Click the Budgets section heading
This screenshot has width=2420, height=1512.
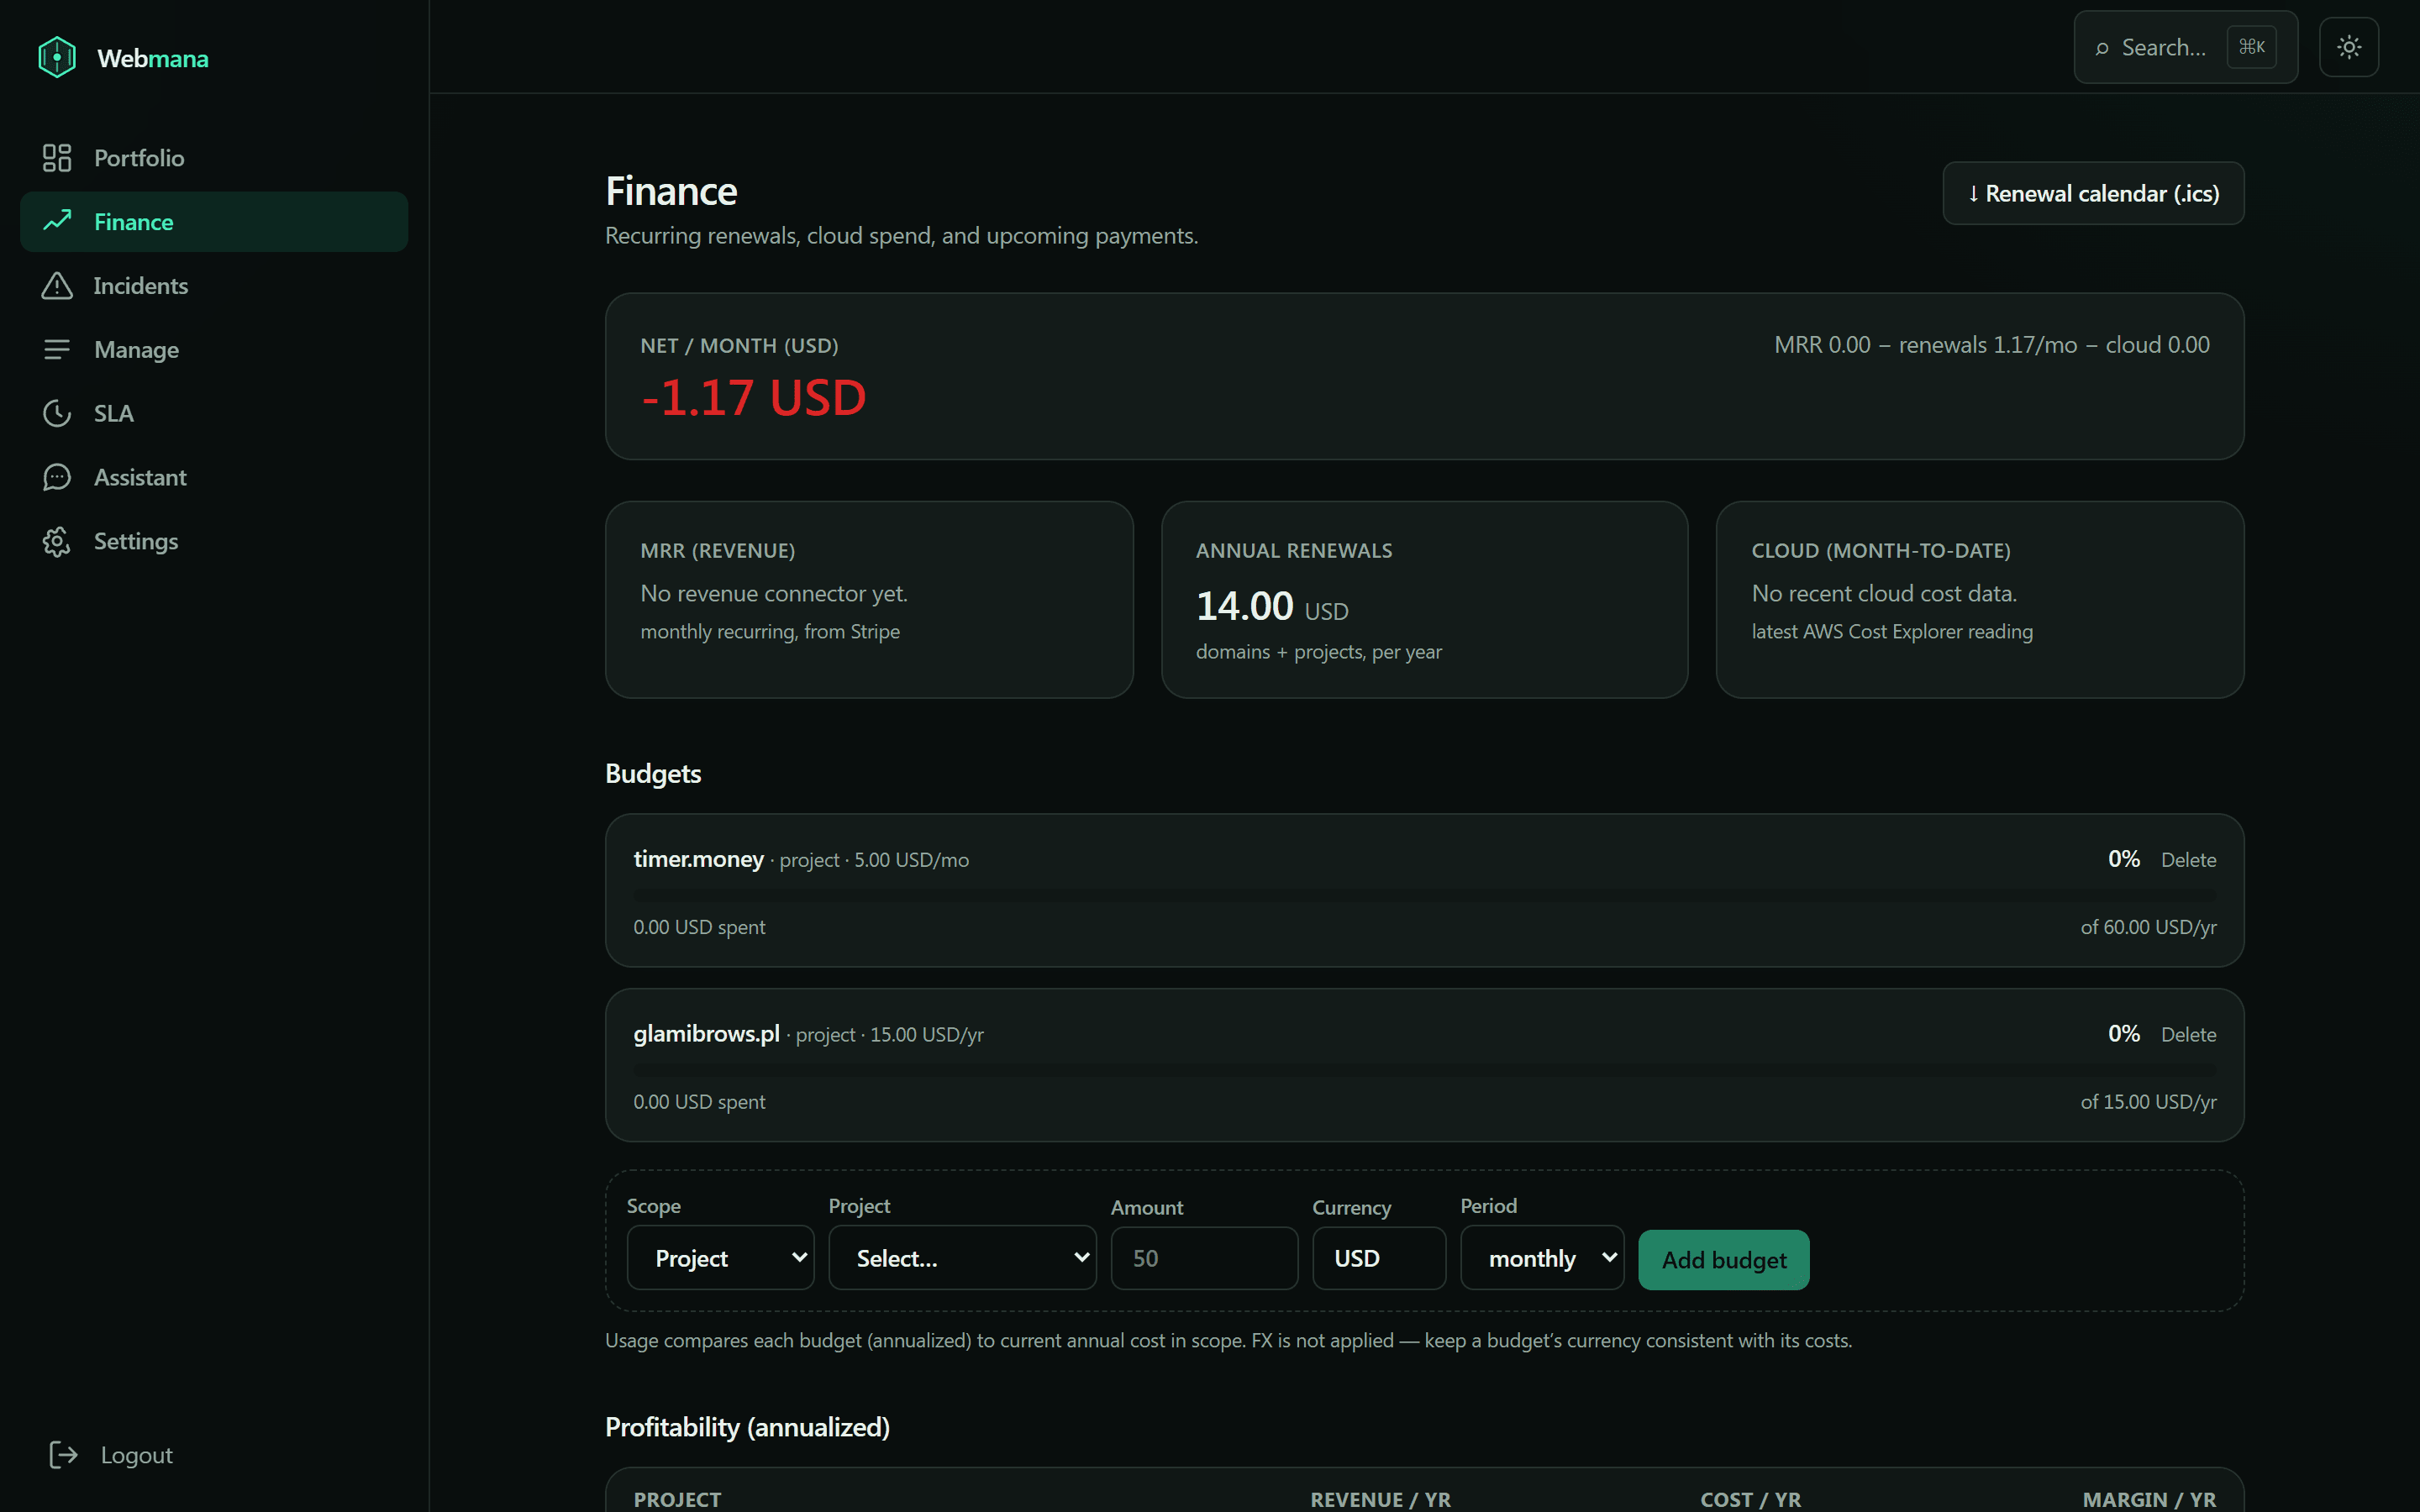click(x=653, y=774)
